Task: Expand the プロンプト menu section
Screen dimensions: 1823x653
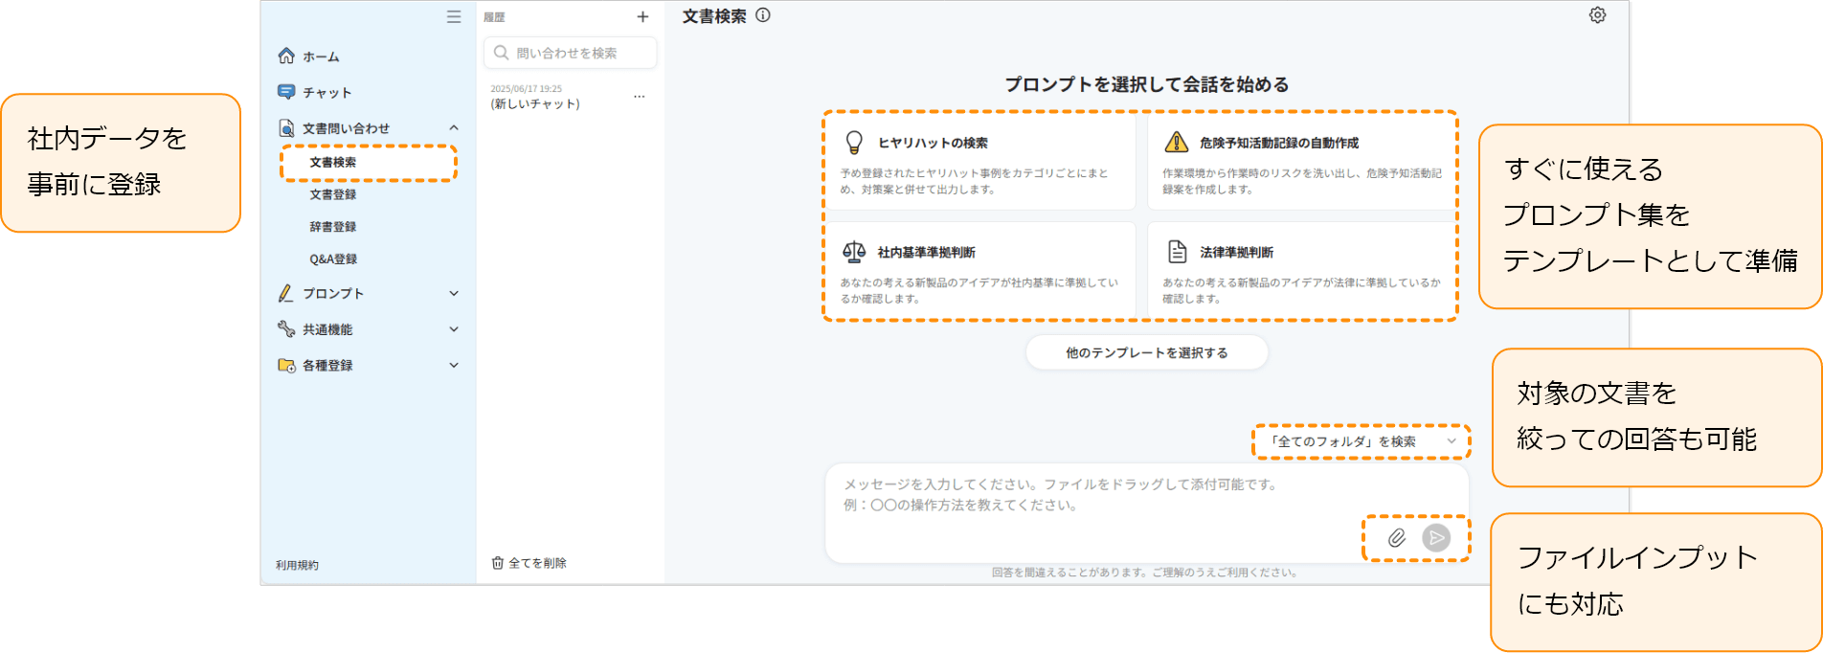Action: pos(454,294)
